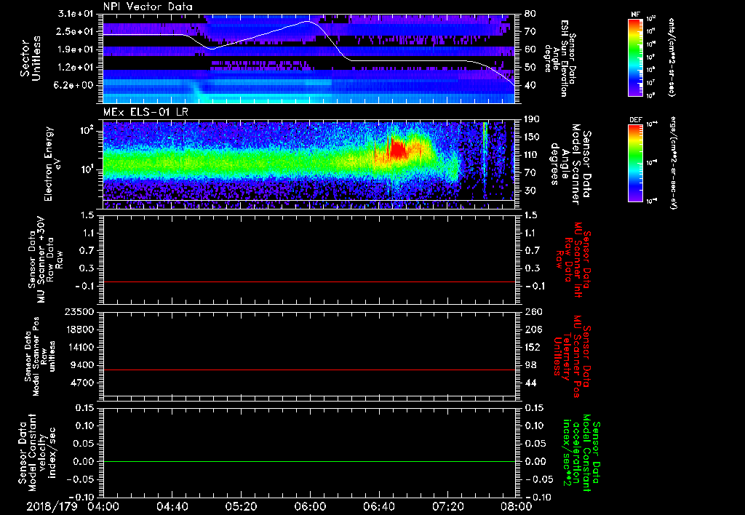Viewport: 745px width, 515px height.
Task: Click the "Model Scanner Pos Raw unitless" axis label
Action: click(x=40, y=356)
